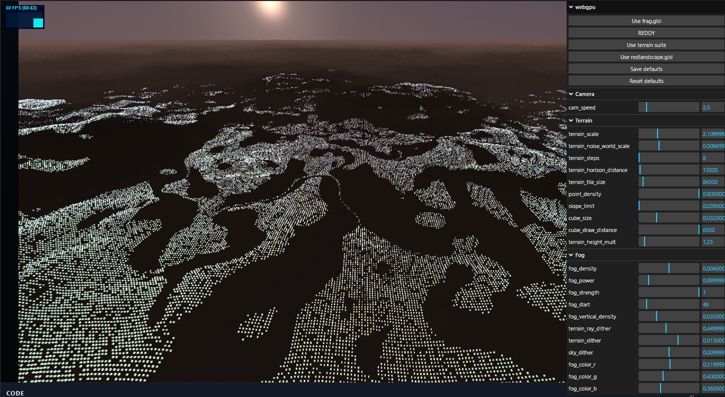Click the Use frag.glsl button
Screen dimensions: 725x397
(646, 20)
